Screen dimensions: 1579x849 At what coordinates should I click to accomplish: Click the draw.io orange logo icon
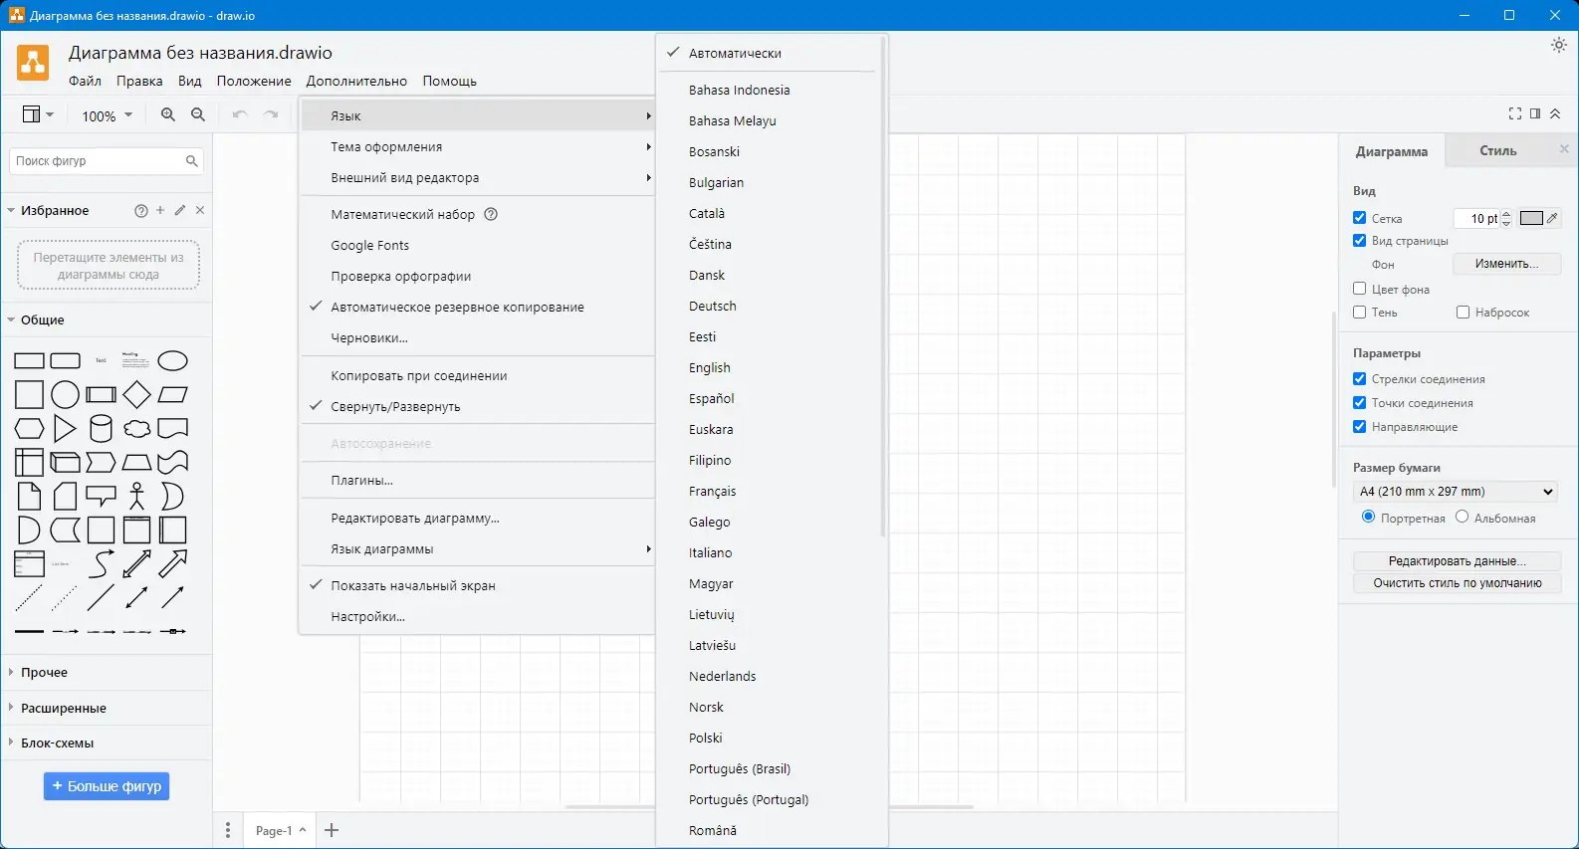[33, 63]
